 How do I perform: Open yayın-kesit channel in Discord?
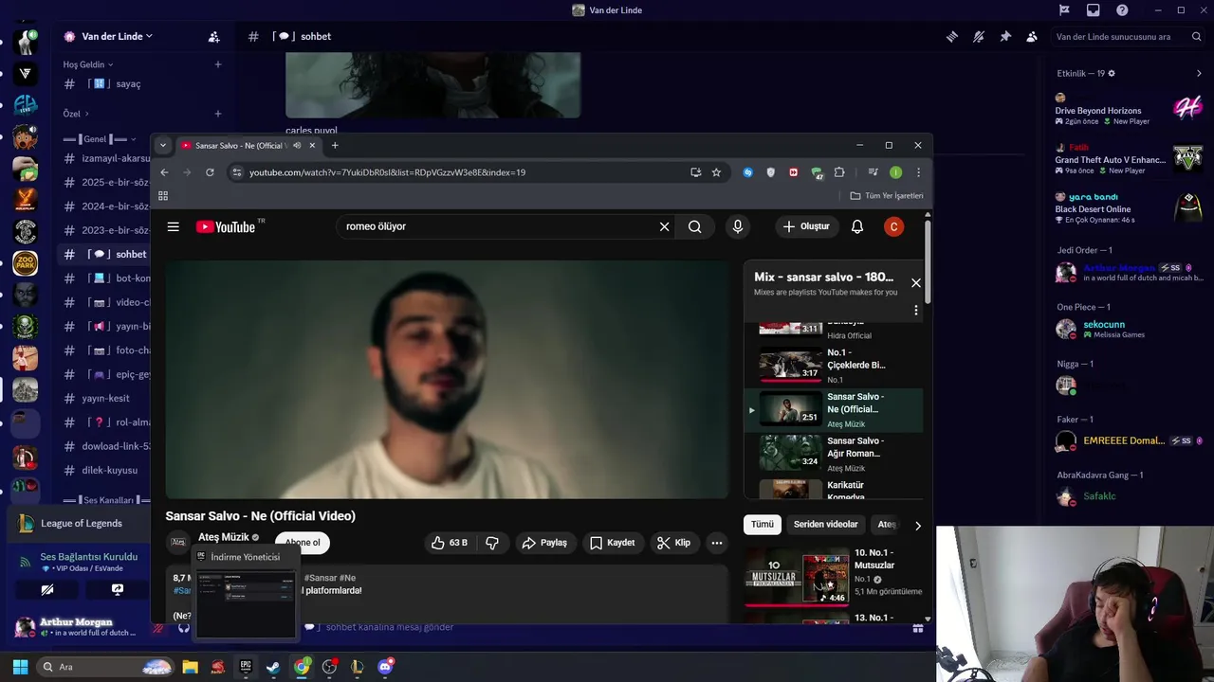(104, 399)
